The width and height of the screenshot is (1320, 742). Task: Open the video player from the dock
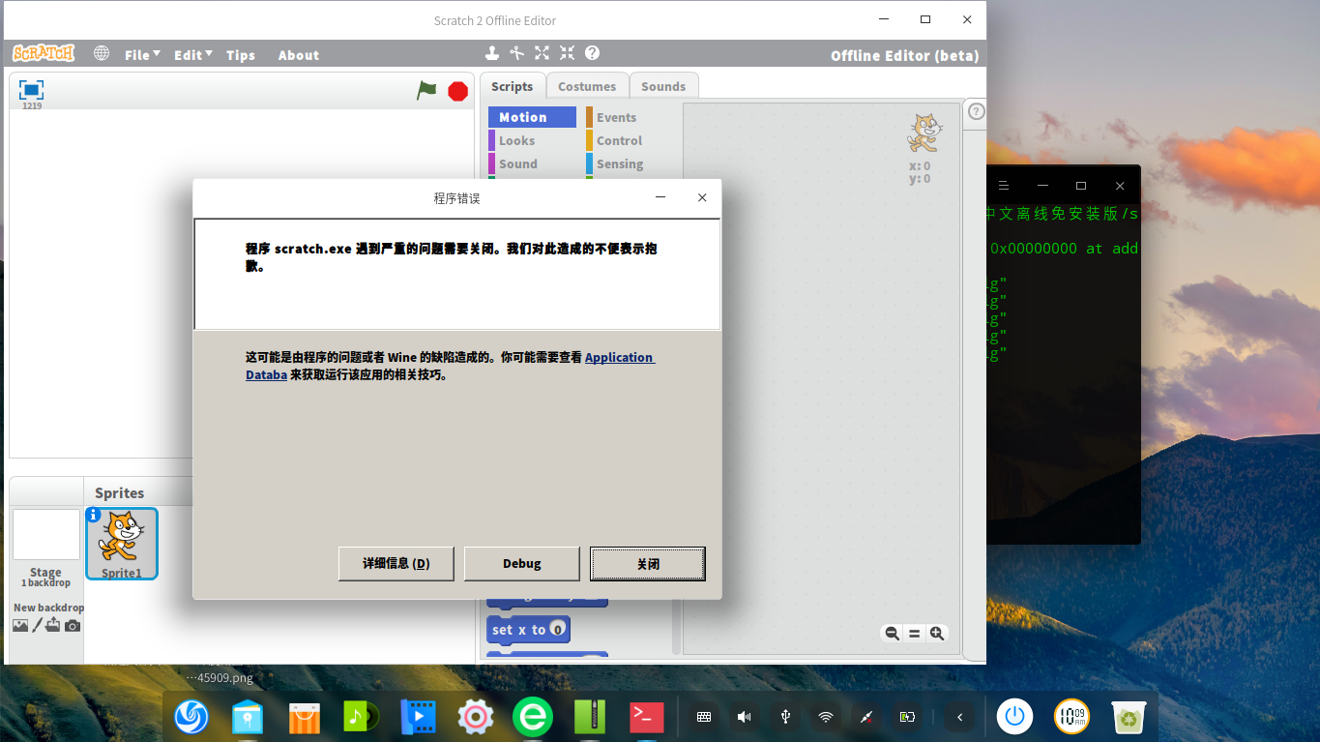pos(419,717)
